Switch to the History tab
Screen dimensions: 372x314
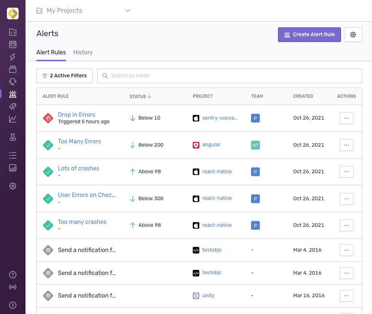pos(83,52)
